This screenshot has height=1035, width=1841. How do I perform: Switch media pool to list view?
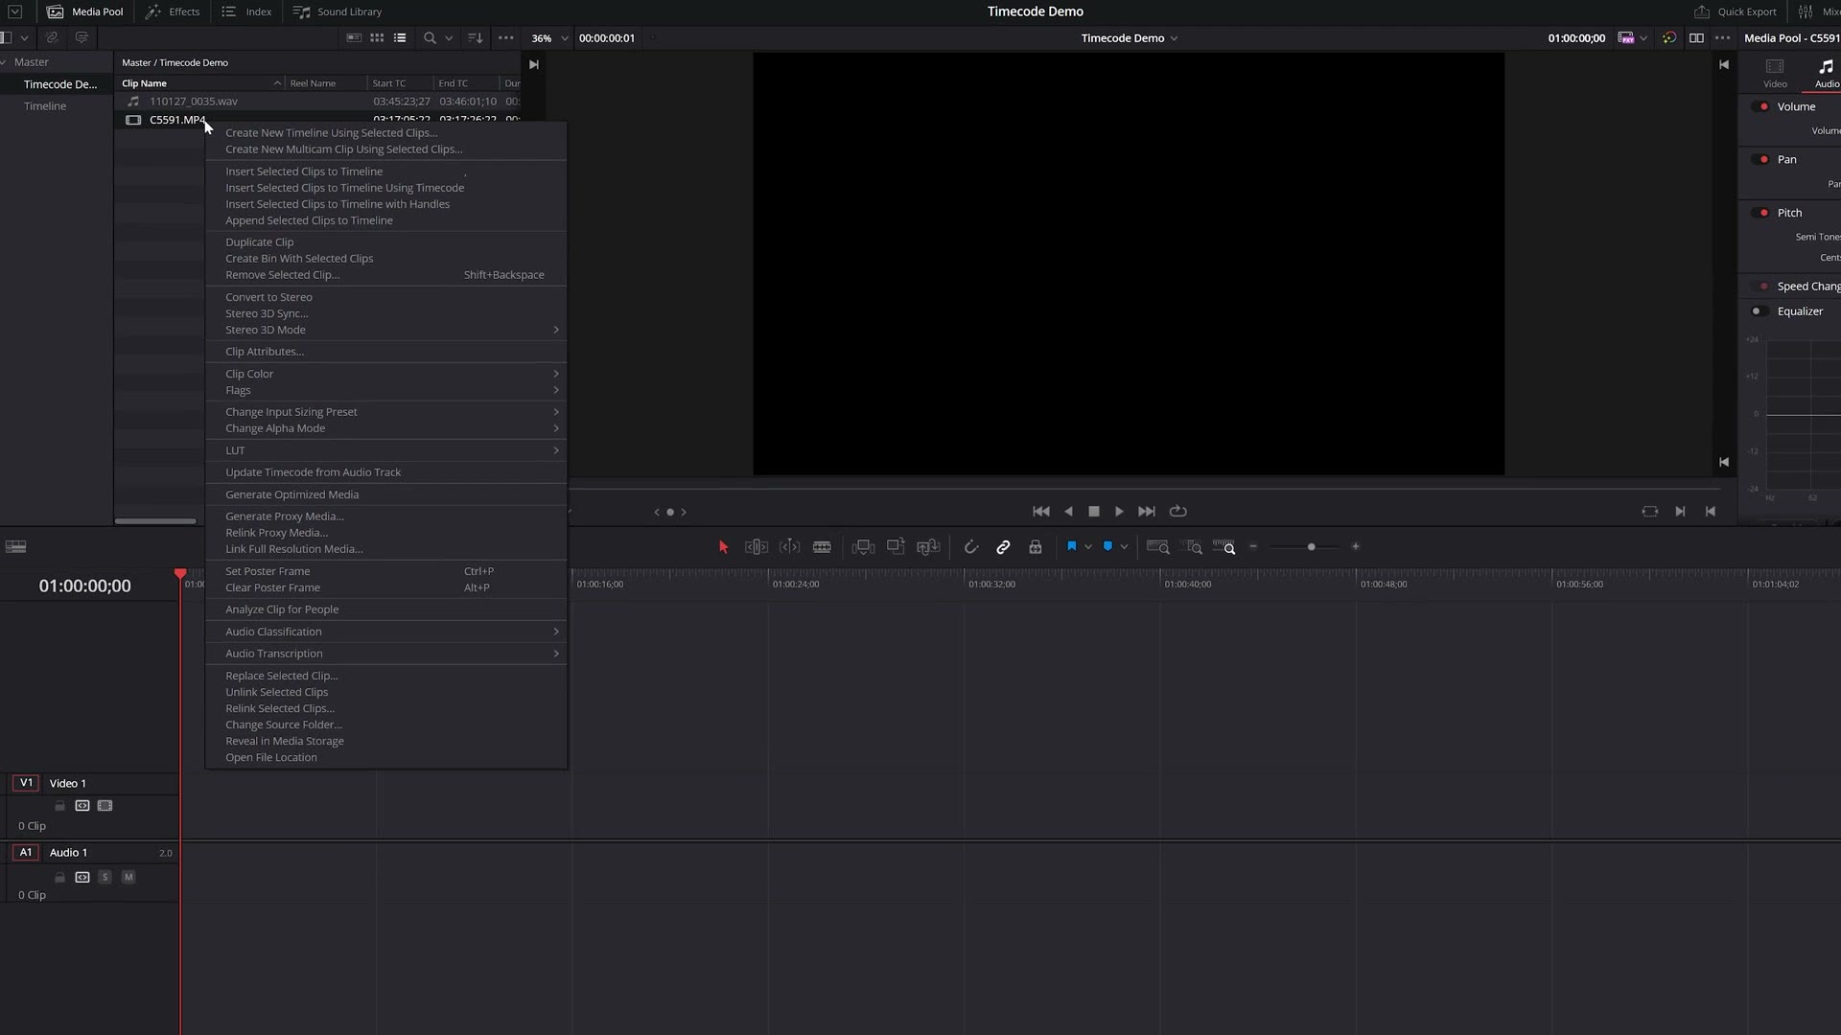(400, 38)
